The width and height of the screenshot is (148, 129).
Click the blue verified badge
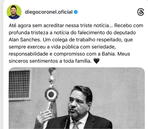(x=76, y=12)
